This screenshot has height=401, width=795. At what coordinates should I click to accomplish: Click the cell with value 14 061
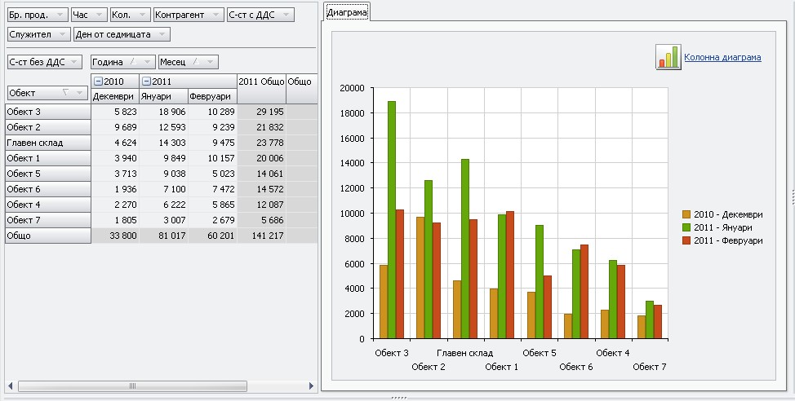pyautogui.click(x=262, y=174)
